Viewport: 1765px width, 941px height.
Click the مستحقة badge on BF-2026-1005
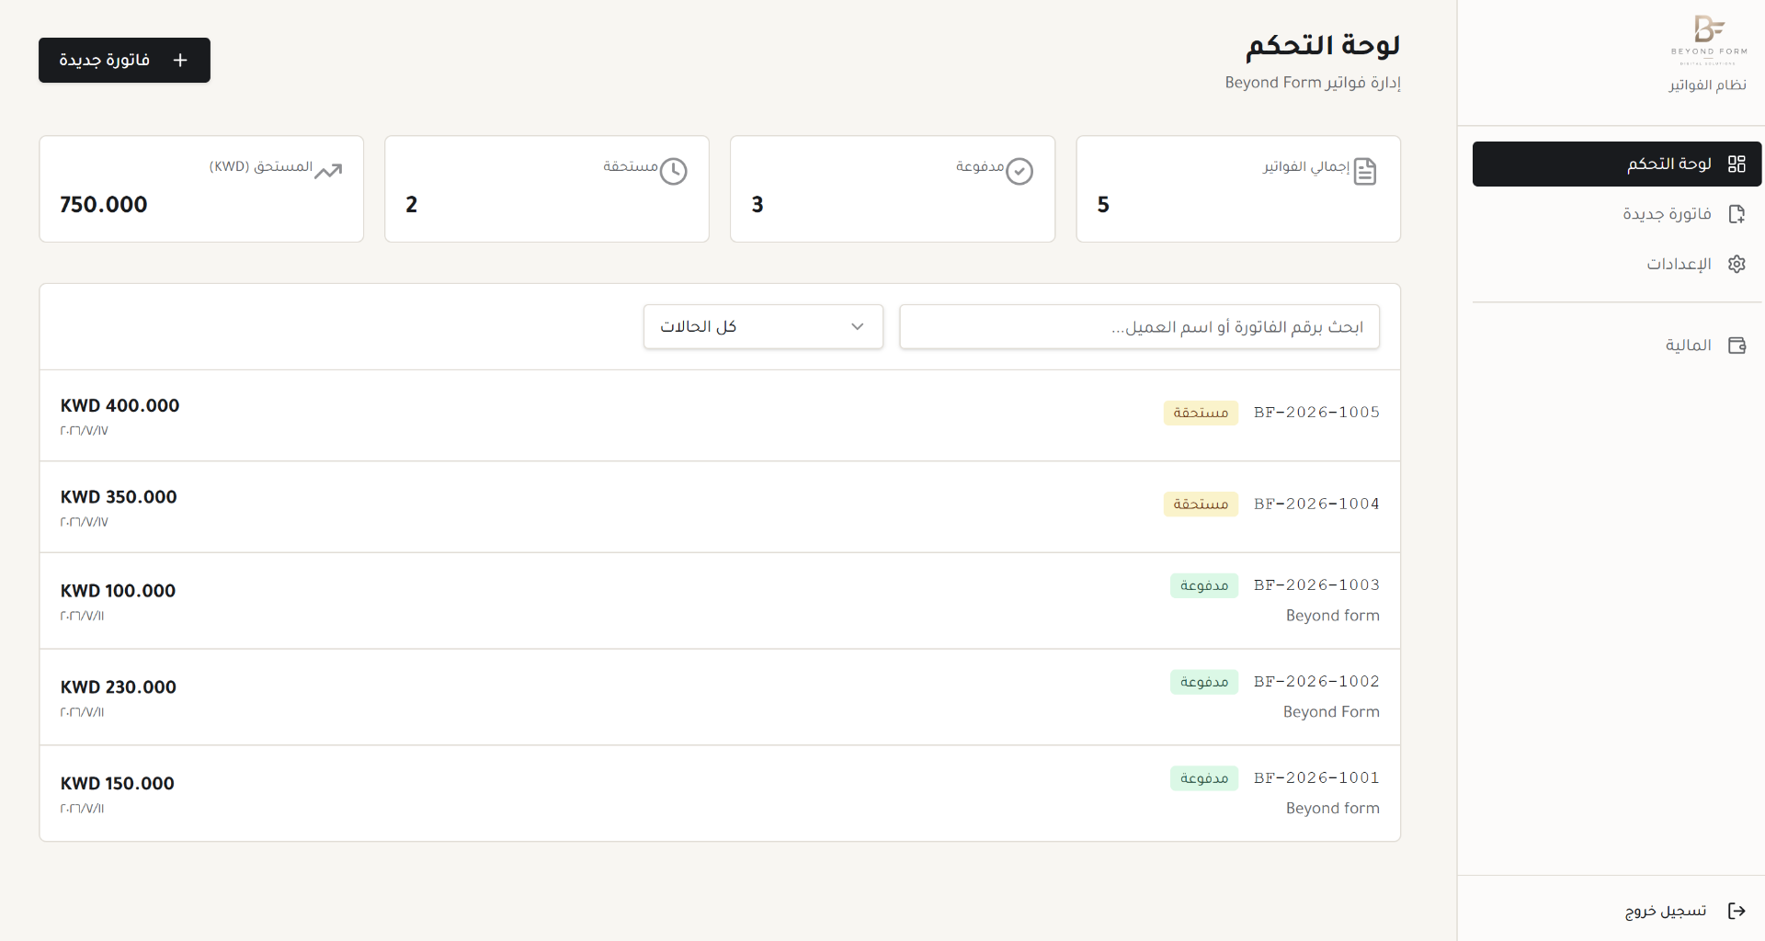[x=1201, y=413]
